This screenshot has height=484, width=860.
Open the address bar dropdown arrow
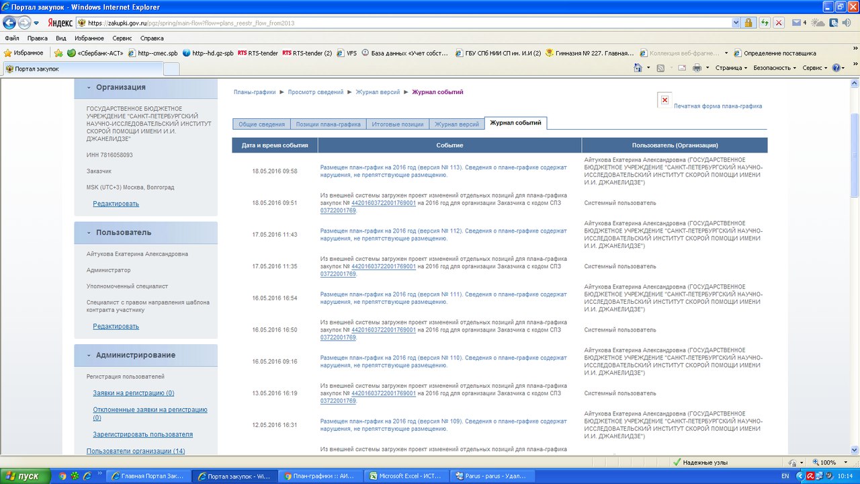pyautogui.click(x=736, y=23)
